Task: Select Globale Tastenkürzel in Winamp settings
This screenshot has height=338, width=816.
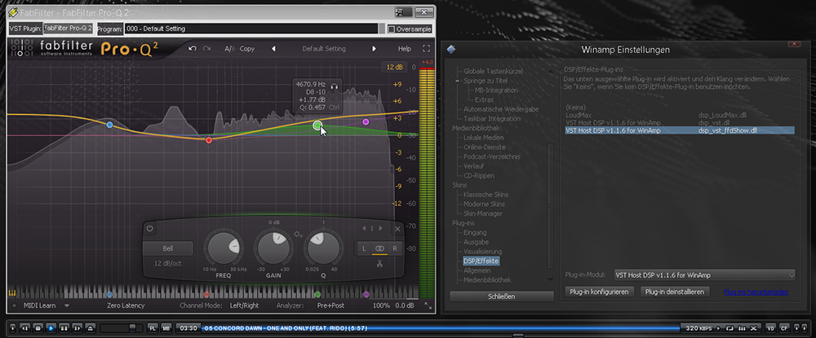Action: coord(493,71)
